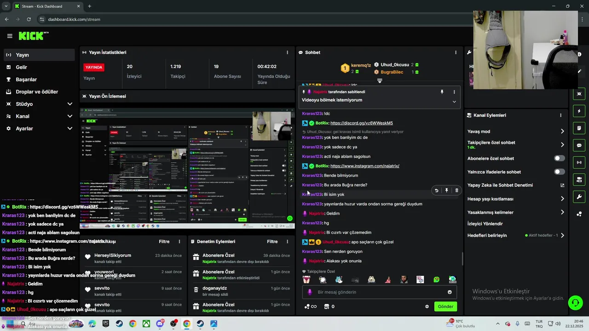The width and height of the screenshot is (589, 331).
Task: Open a new browser tab
Action: 89,6
